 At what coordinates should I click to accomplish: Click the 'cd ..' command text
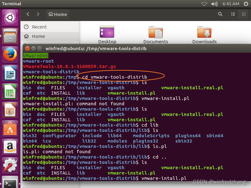point(160,157)
